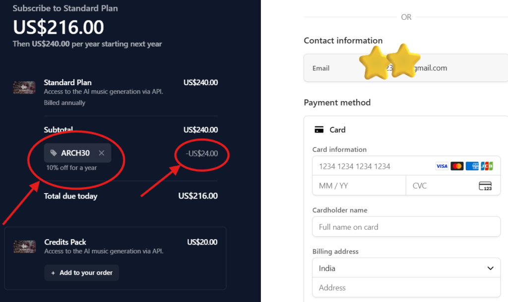The width and height of the screenshot is (508, 302).
Task: Add Credits Pack to your order
Action: (x=81, y=272)
